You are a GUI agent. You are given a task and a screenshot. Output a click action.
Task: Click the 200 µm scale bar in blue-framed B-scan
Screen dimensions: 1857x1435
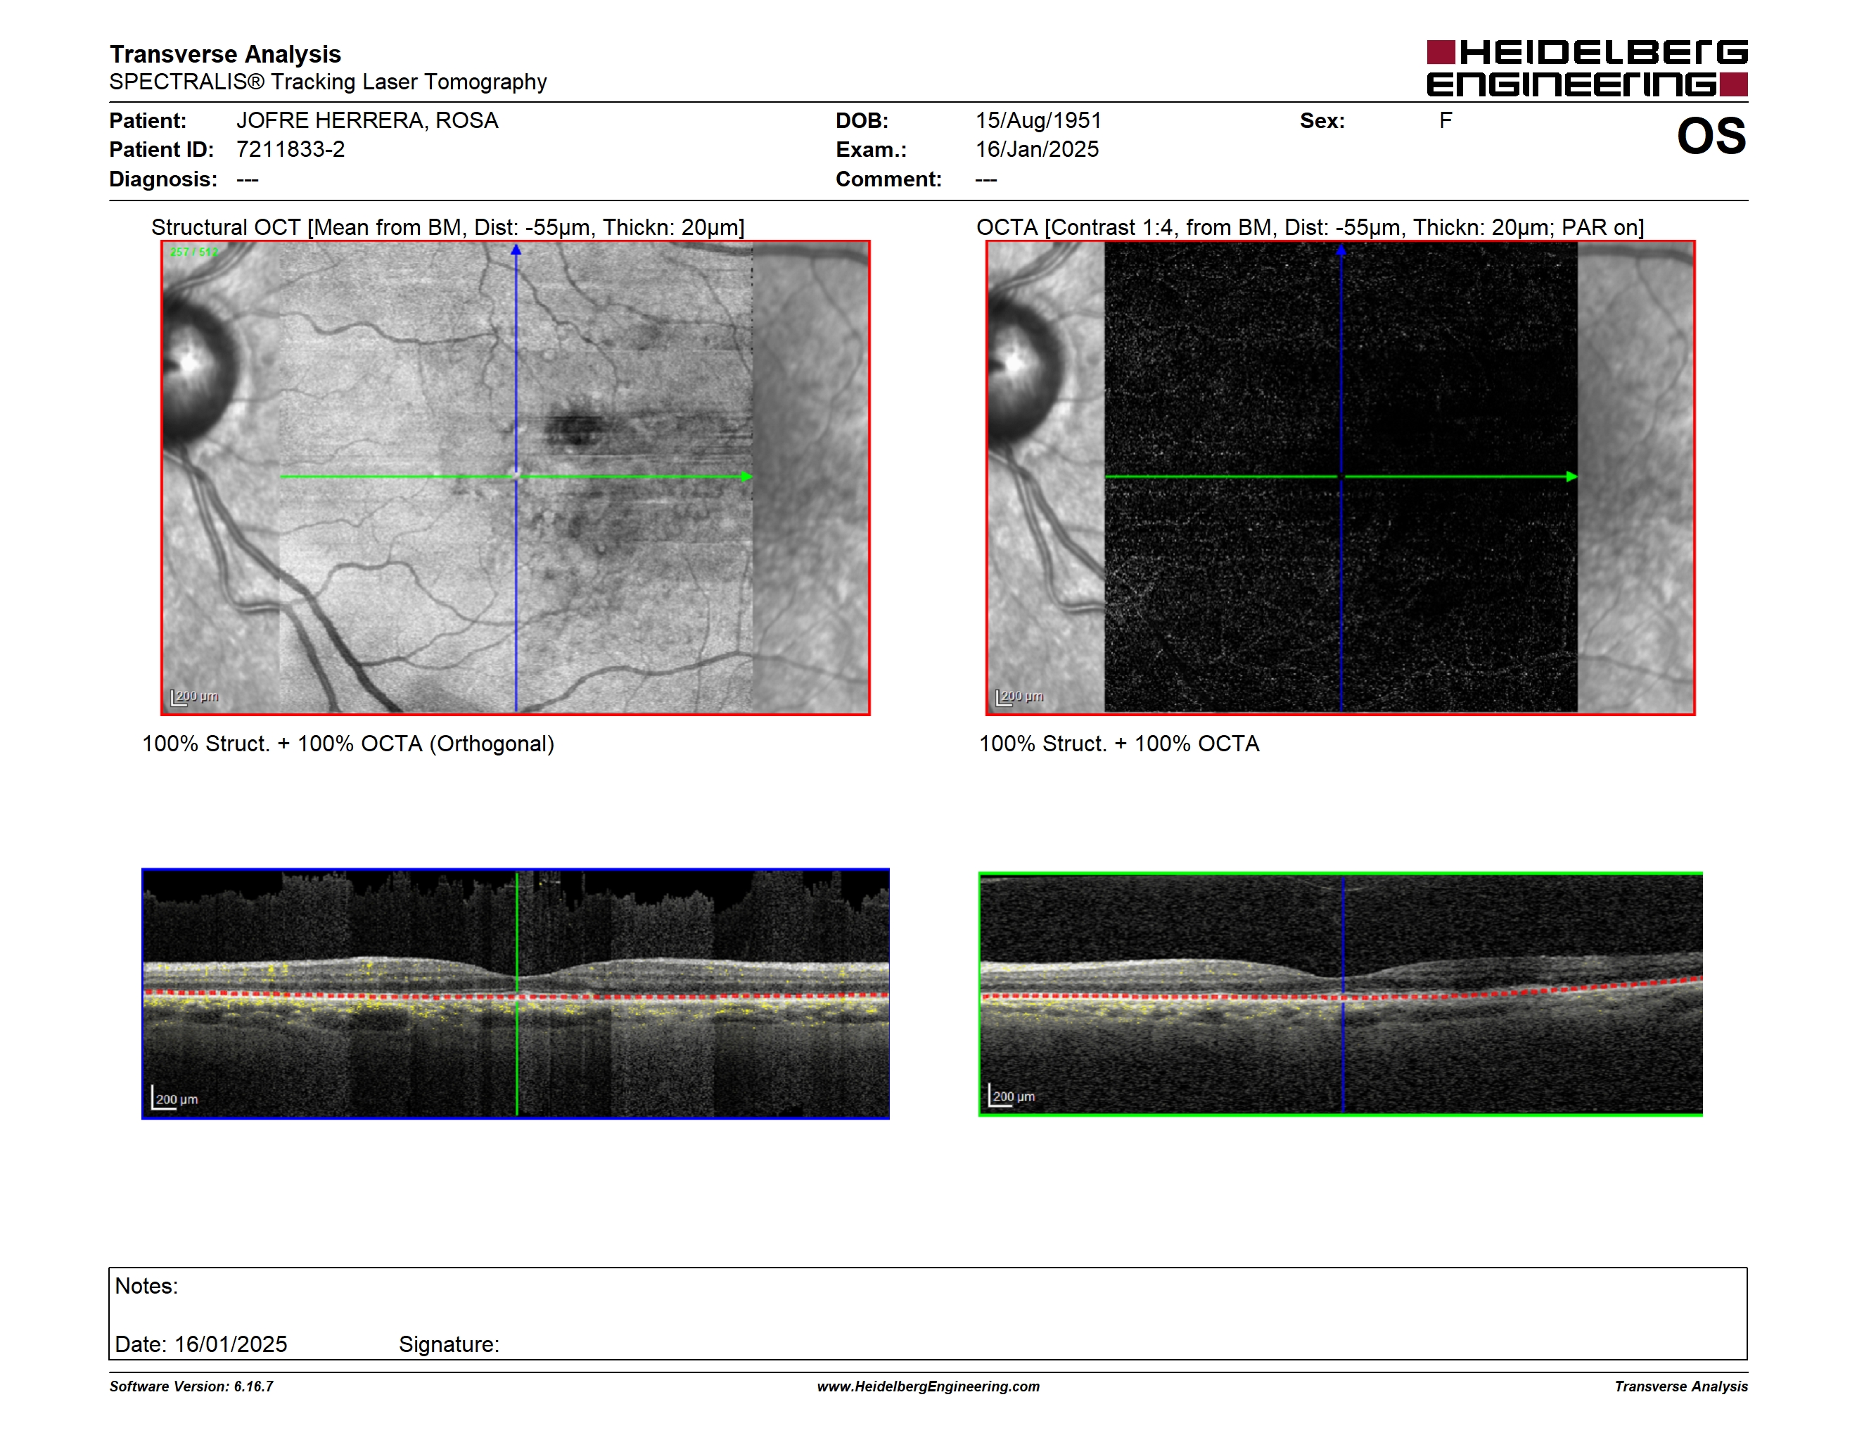tap(174, 1097)
